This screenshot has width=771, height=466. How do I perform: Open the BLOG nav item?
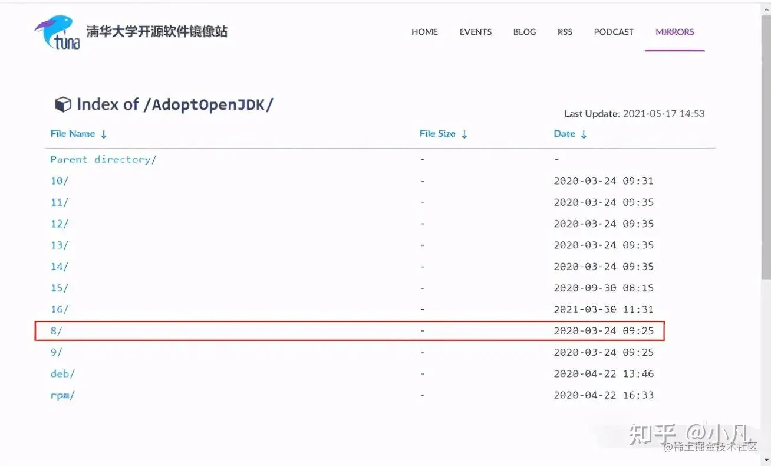click(x=524, y=32)
